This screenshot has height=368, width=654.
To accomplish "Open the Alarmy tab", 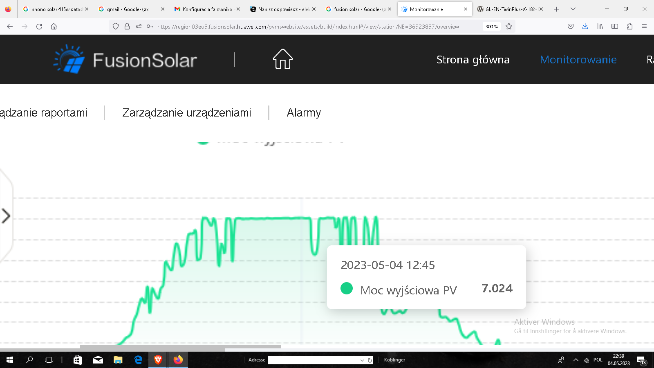I will coord(304,113).
